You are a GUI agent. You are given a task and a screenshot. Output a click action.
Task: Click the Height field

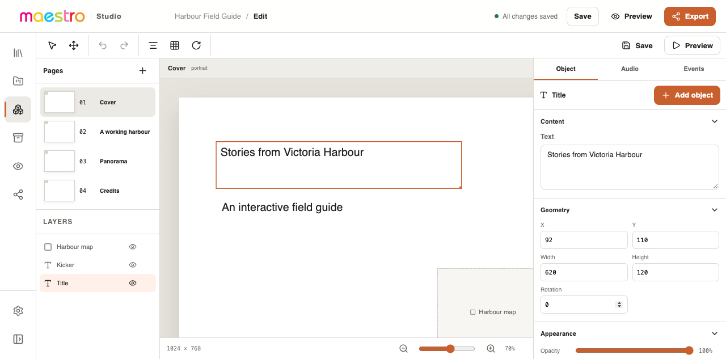676,272
